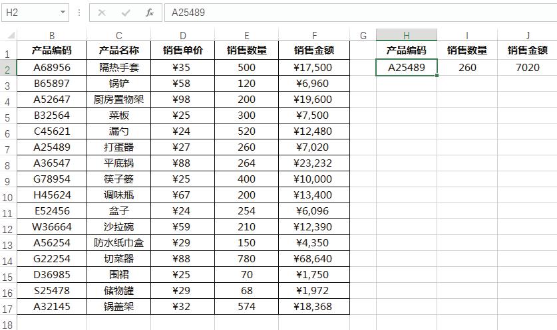Click the ¥23,232 sales amount cell

click(x=314, y=163)
